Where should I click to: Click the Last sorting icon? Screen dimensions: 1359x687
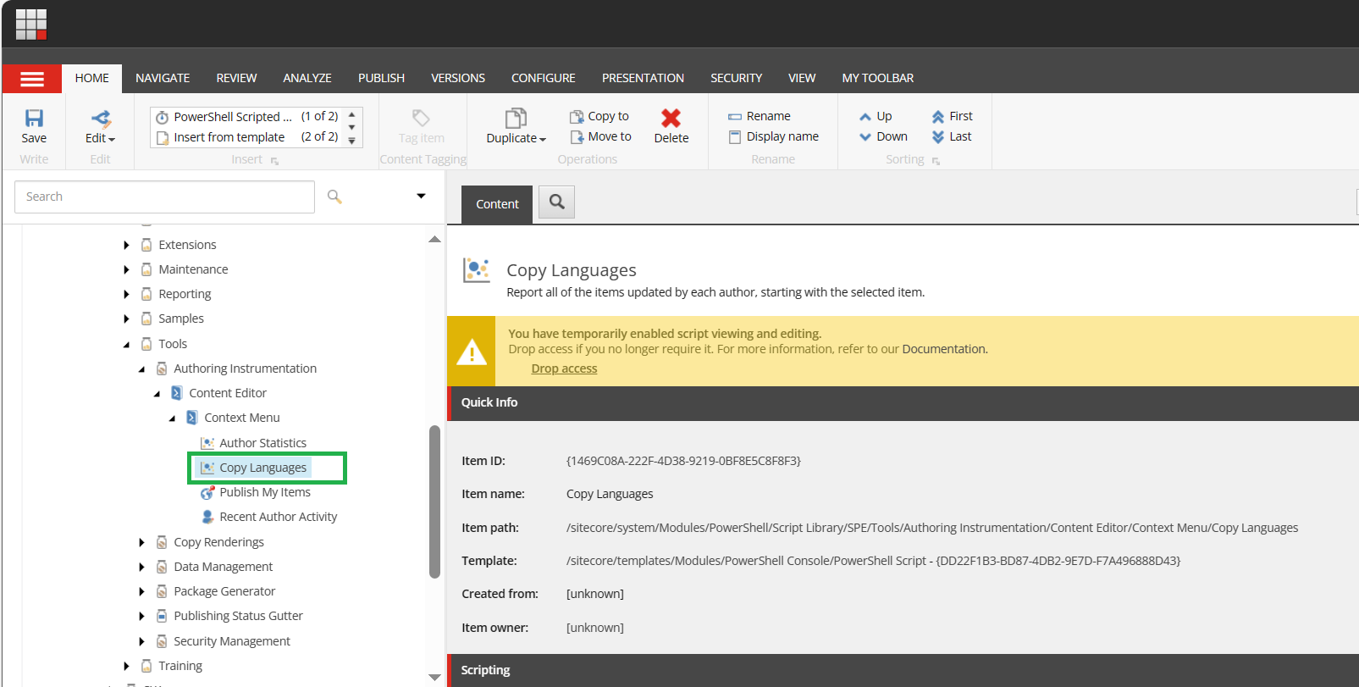(x=938, y=137)
